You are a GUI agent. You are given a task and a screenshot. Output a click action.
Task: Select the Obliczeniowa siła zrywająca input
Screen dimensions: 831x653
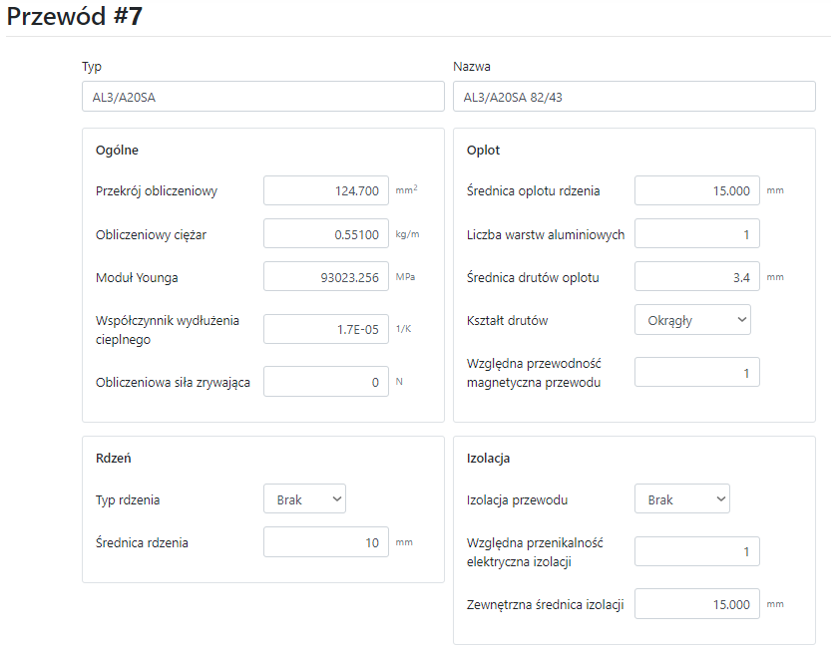pyautogui.click(x=326, y=382)
